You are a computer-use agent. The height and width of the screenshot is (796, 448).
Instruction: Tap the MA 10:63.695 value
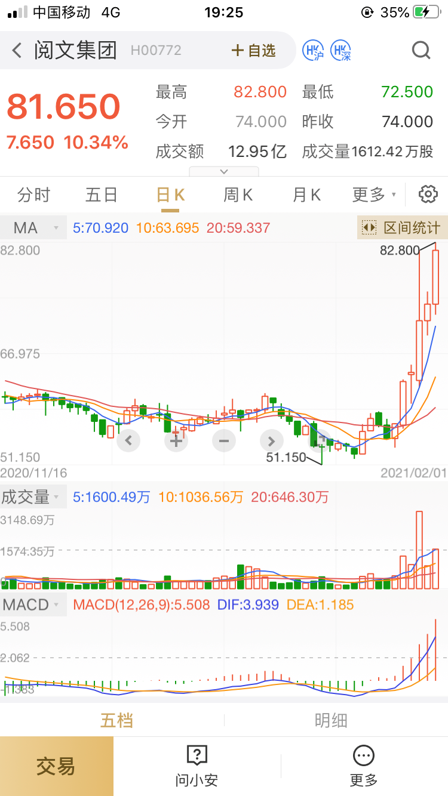coord(167,228)
